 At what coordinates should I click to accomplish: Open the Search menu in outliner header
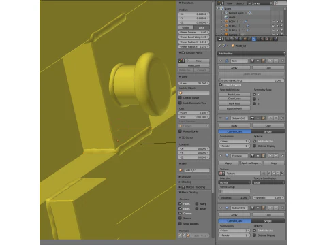click(240, 3)
